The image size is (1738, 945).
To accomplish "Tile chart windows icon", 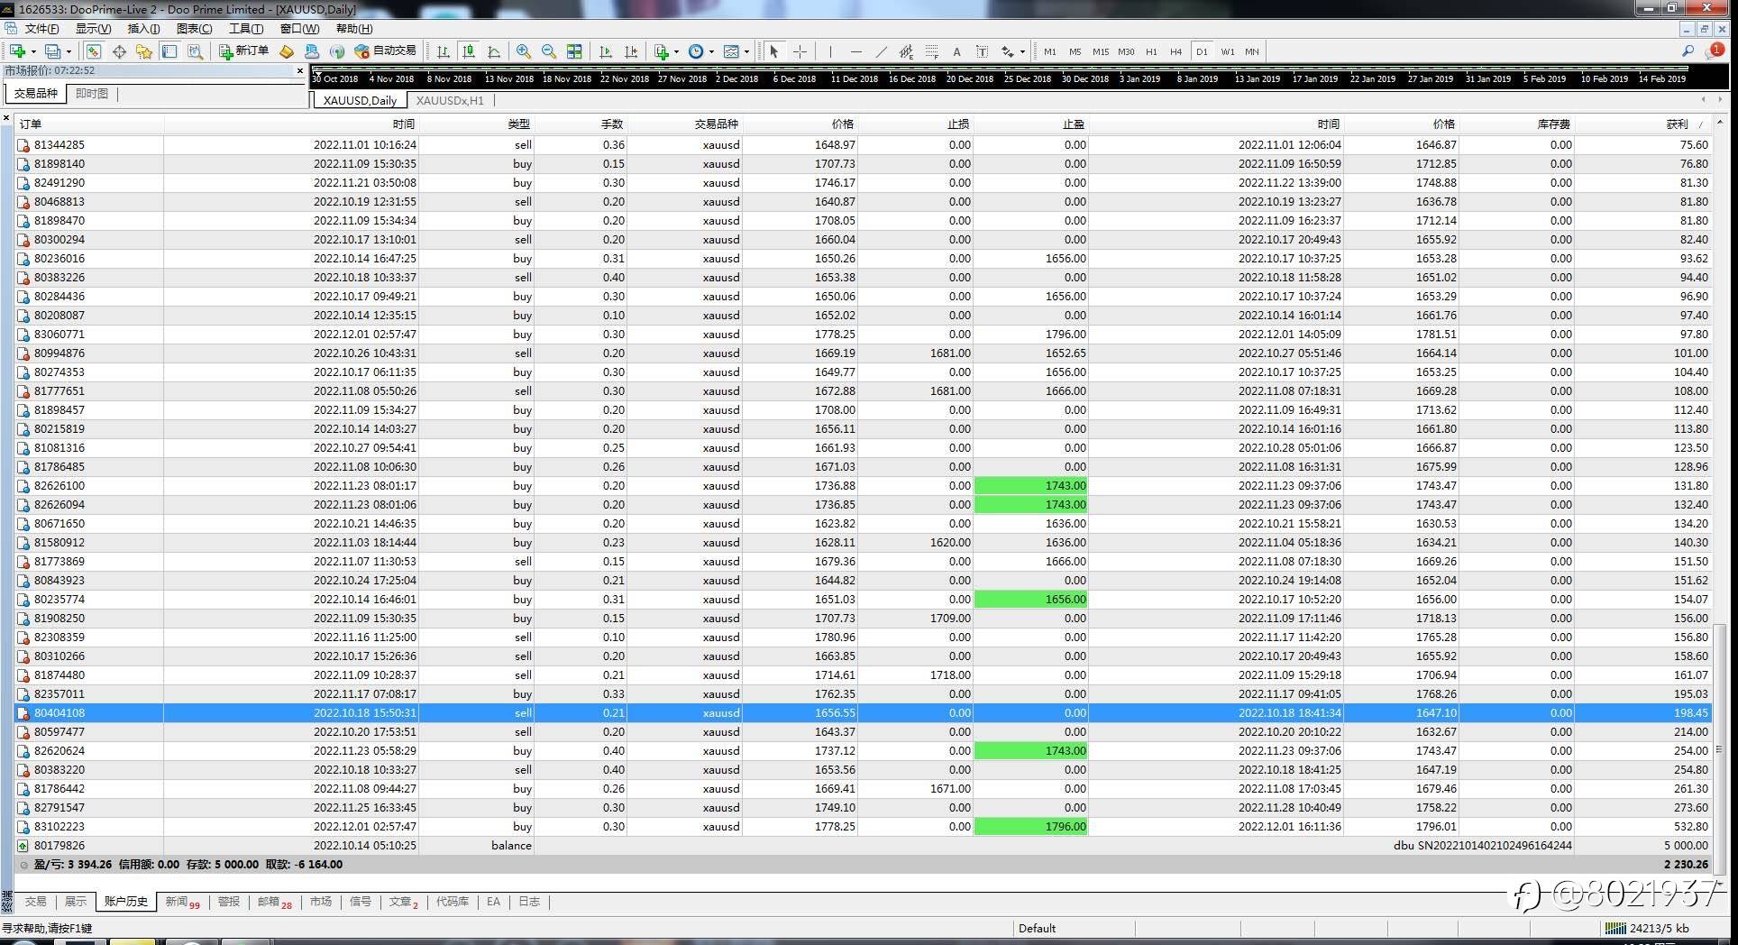I will 574,51.
